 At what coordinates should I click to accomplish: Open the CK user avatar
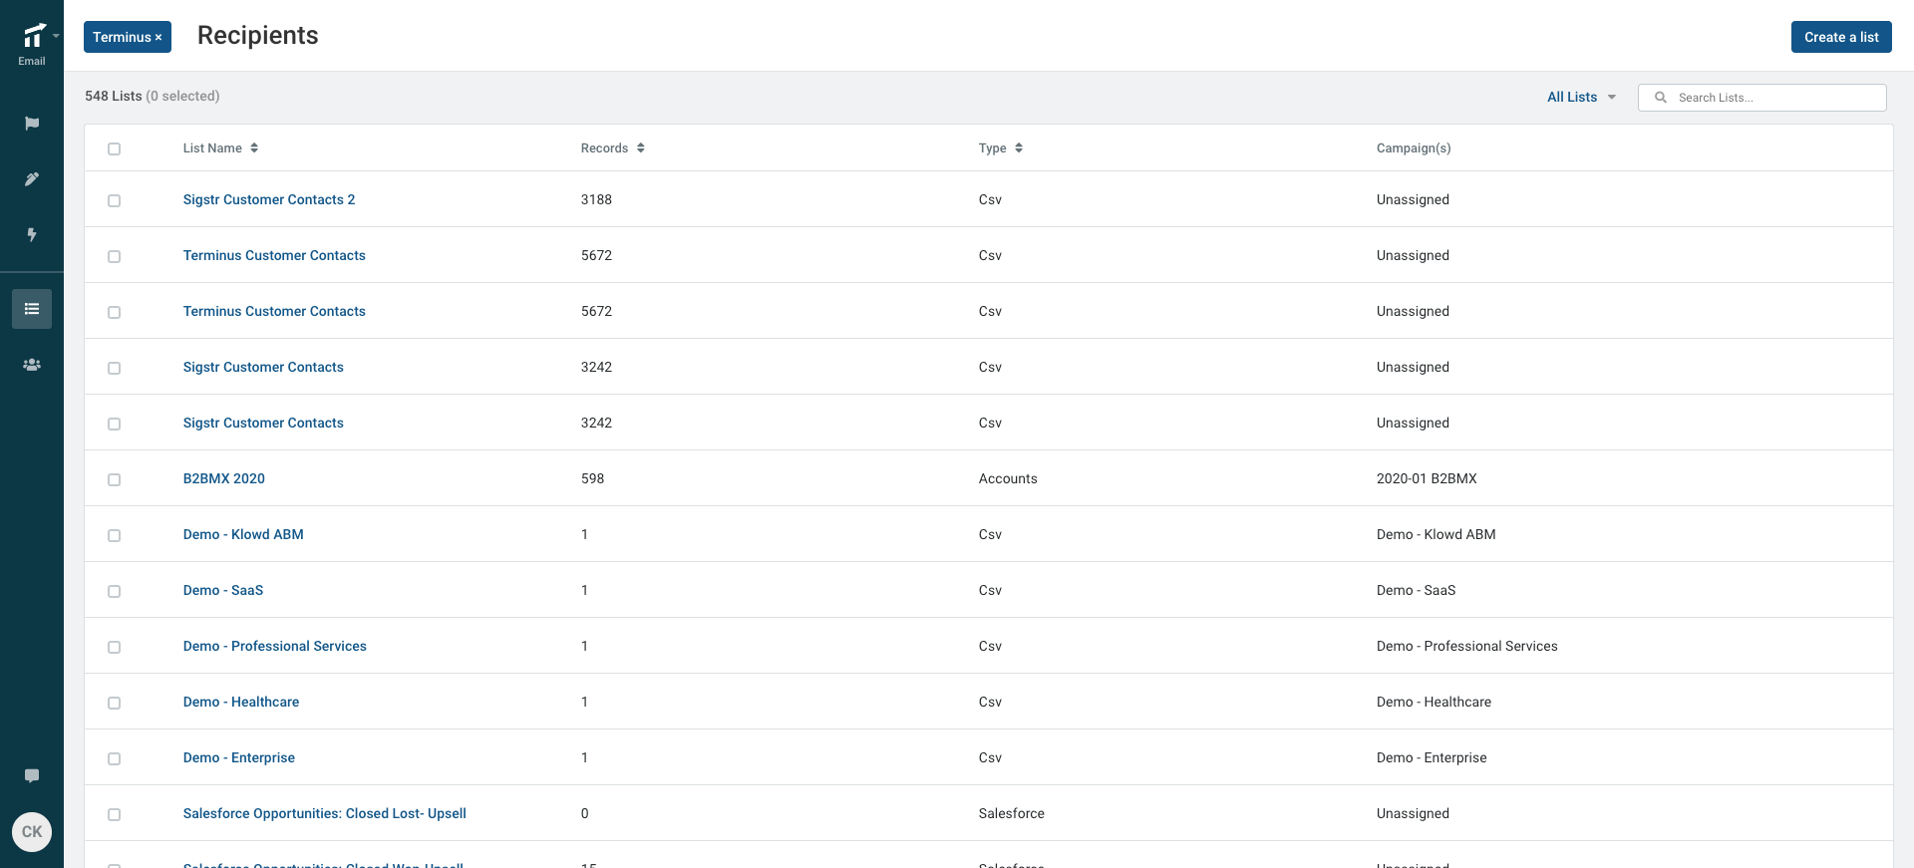(32, 832)
